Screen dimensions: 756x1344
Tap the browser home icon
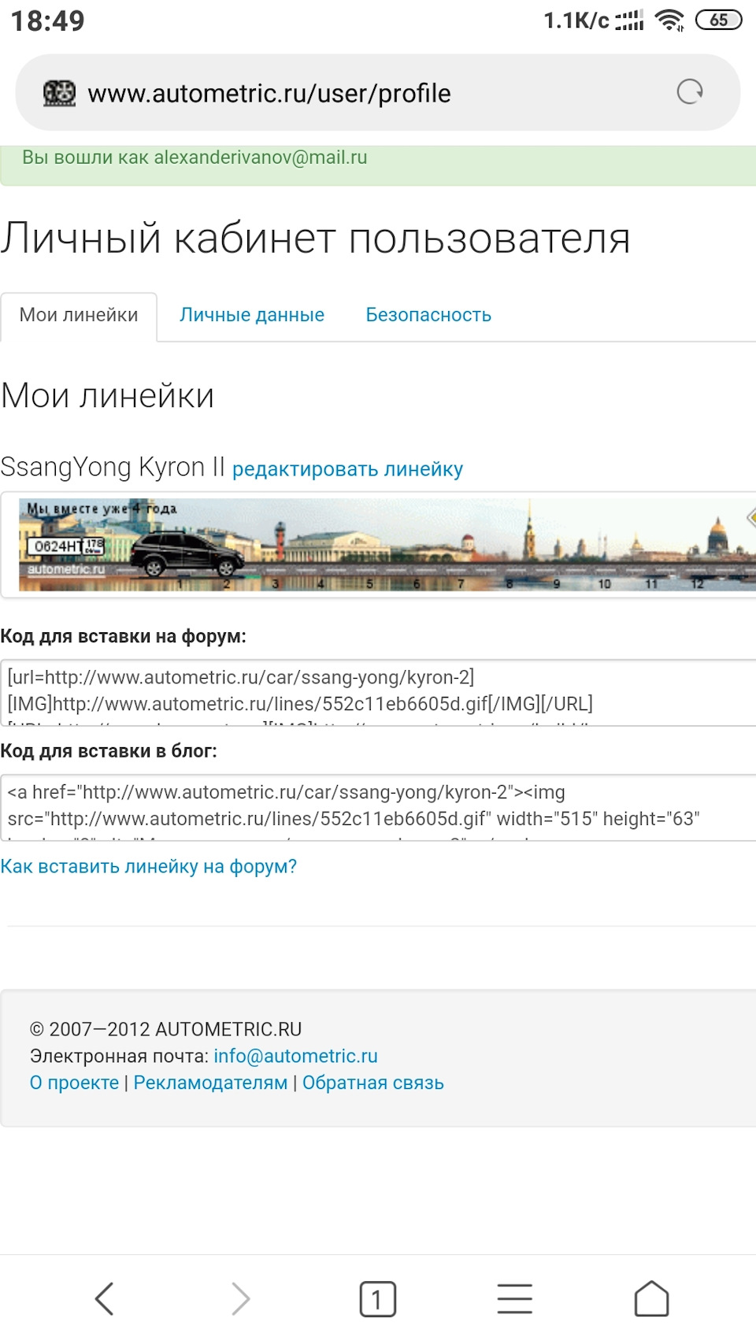651,1298
